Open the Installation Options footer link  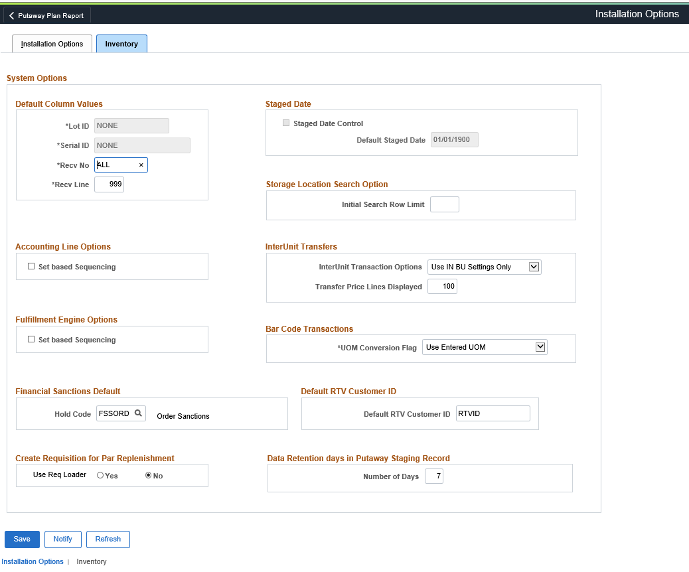click(x=33, y=561)
